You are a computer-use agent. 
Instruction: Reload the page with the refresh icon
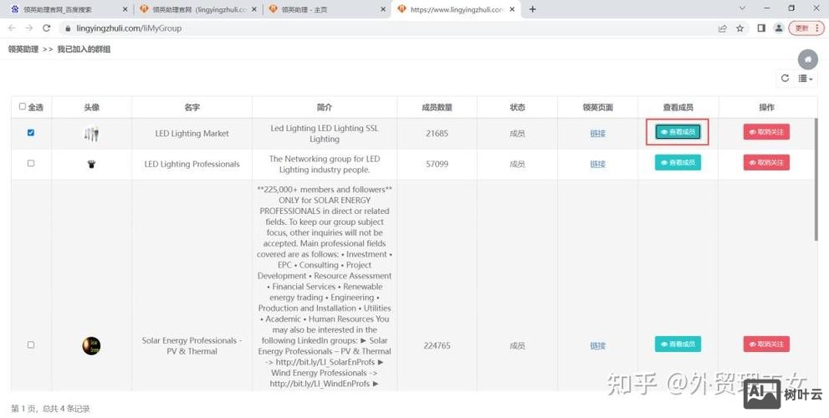click(47, 28)
